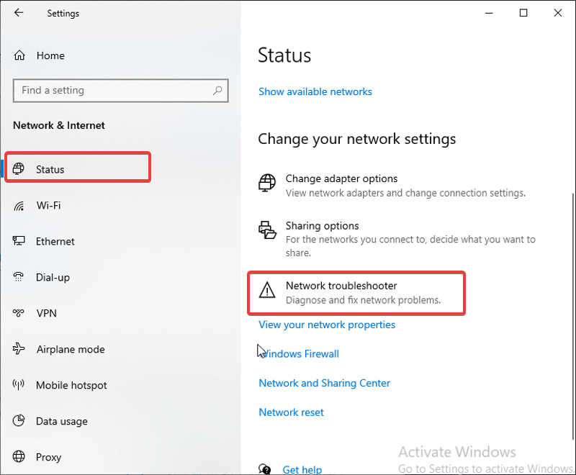Viewport: 576px width, 475px height.
Task: Open the Change adapter options globe icon
Action: click(267, 183)
